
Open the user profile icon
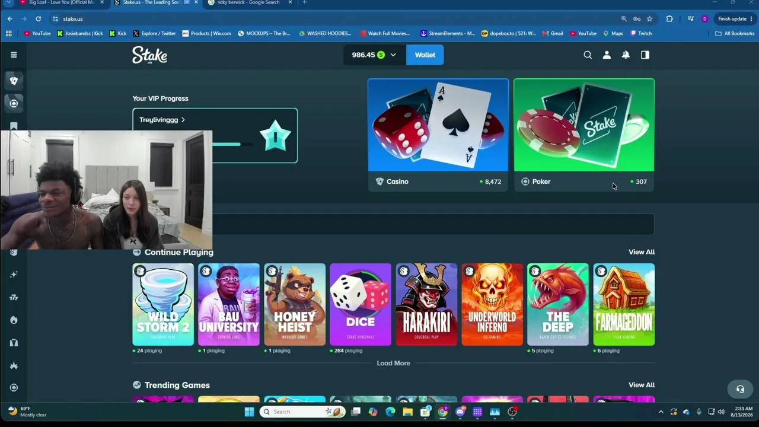[x=607, y=55]
